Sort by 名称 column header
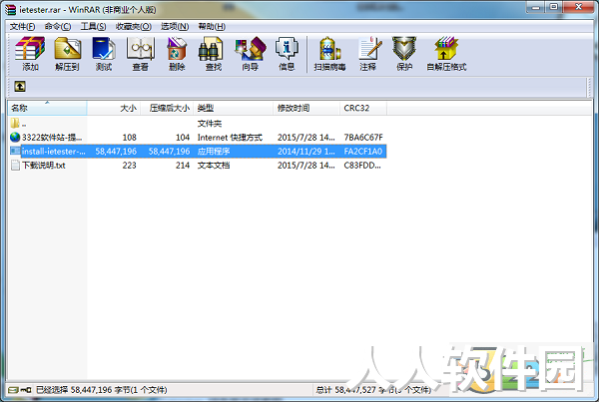Image resolution: width=599 pixels, height=402 pixels. [x=47, y=108]
